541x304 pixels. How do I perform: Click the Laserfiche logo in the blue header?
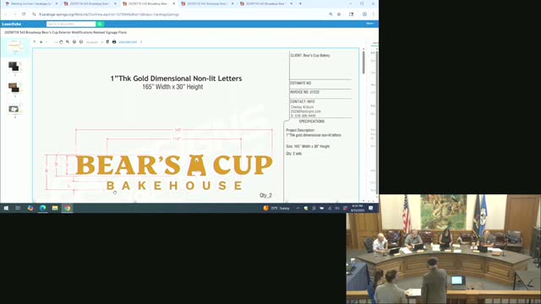(x=11, y=24)
